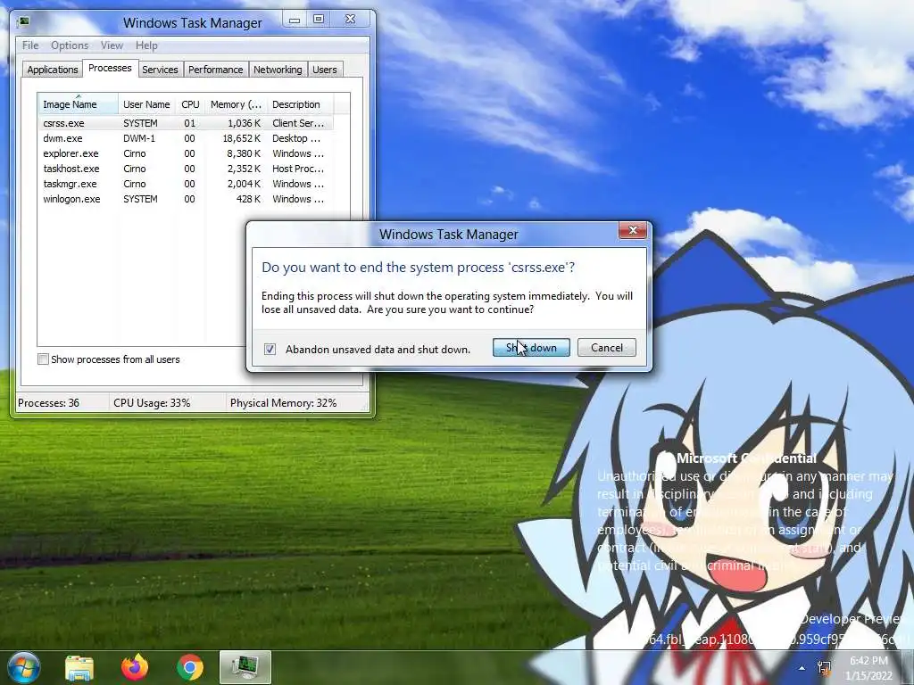
Task: Switch to the Applications tab
Action: click(53, 70)
